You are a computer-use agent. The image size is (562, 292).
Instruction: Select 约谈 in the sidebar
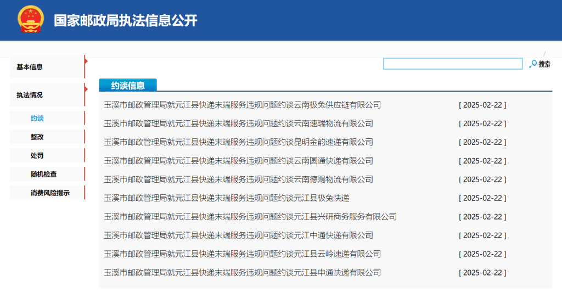37,118
